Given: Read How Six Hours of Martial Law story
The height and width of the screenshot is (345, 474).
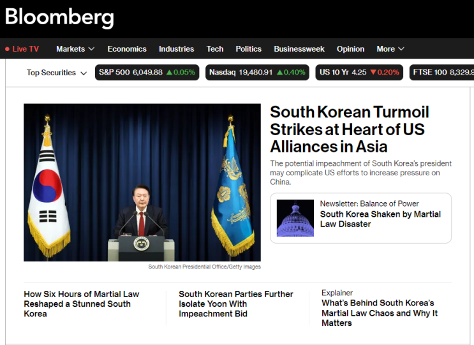Looking at the screenshot, I should tap(81, 304).
